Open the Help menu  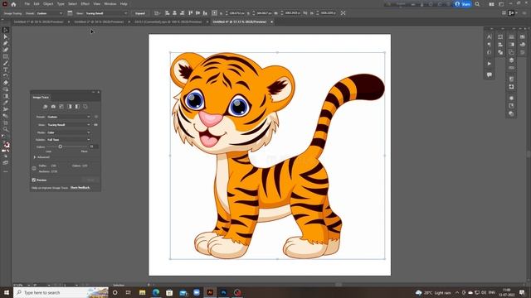tap(124, 4)
